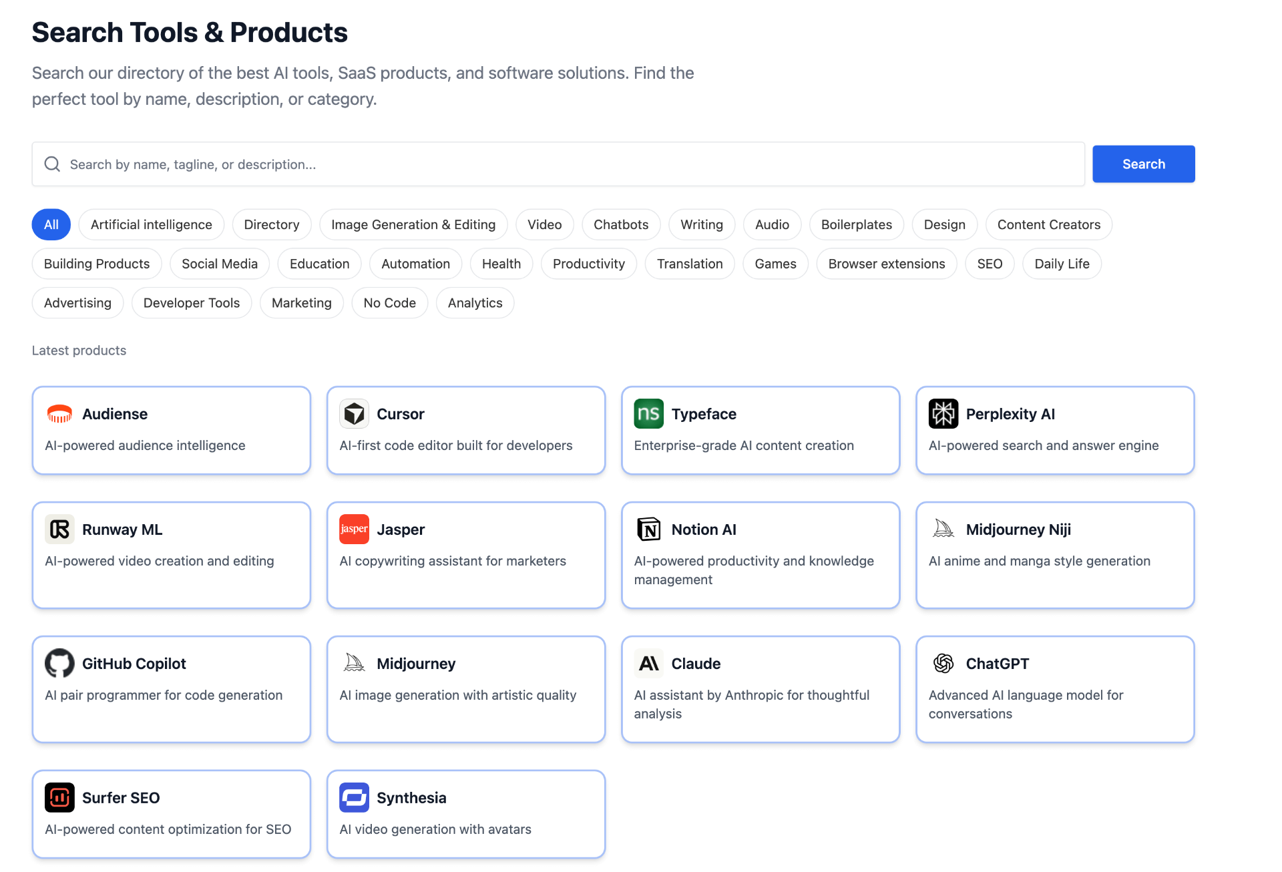
Task: Select the Browser extensions filter
Action: [x=886, y=264]
